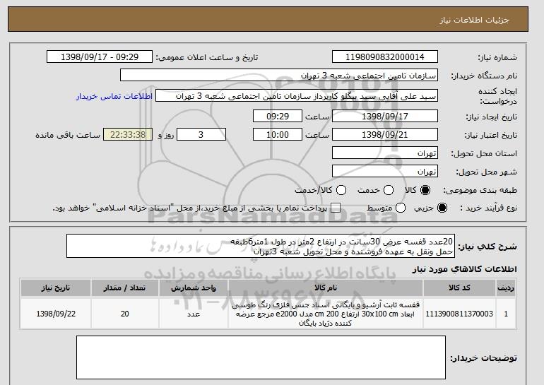The height and width of the screenshot is (385, 544).
Task: Click the creation time field 09:29
Action: (x=278, y=116)
